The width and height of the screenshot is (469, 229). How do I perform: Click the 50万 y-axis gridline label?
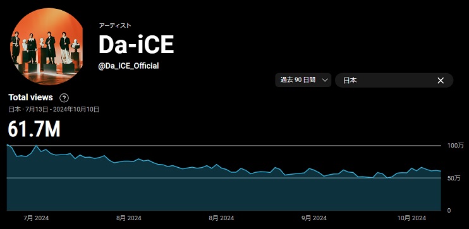pyautogui.click(x=454, y=179)
